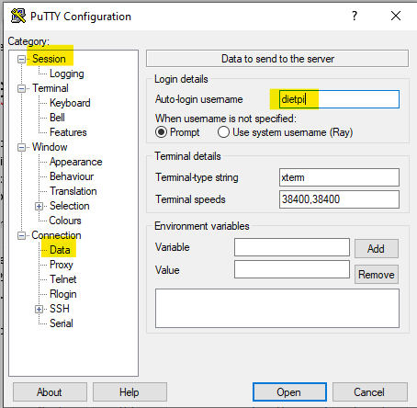Screen dimensions: 417x408
Task: Click the Remove button
Action: click(377, 275)
